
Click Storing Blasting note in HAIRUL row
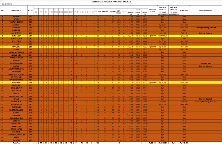tap(206, 66)
